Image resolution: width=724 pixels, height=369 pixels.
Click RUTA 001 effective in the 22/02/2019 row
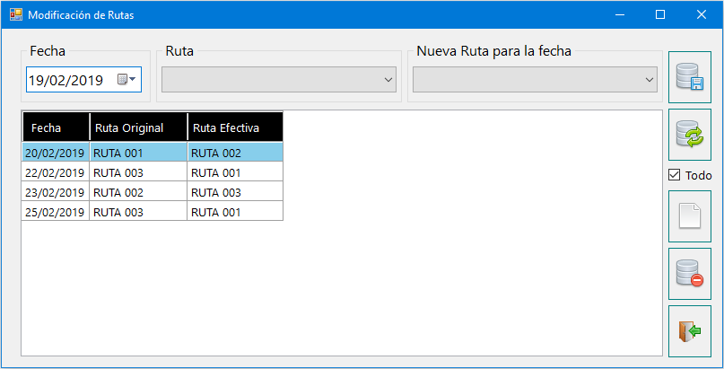coord(235,172)
